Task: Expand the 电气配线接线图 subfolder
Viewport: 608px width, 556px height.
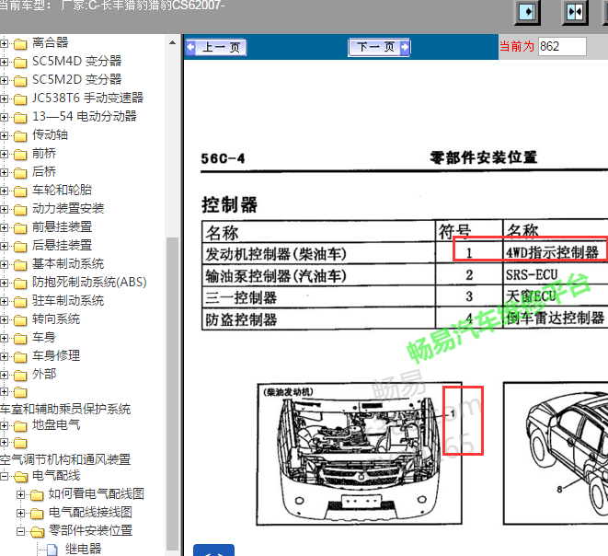Action: [x=20, y=514]
